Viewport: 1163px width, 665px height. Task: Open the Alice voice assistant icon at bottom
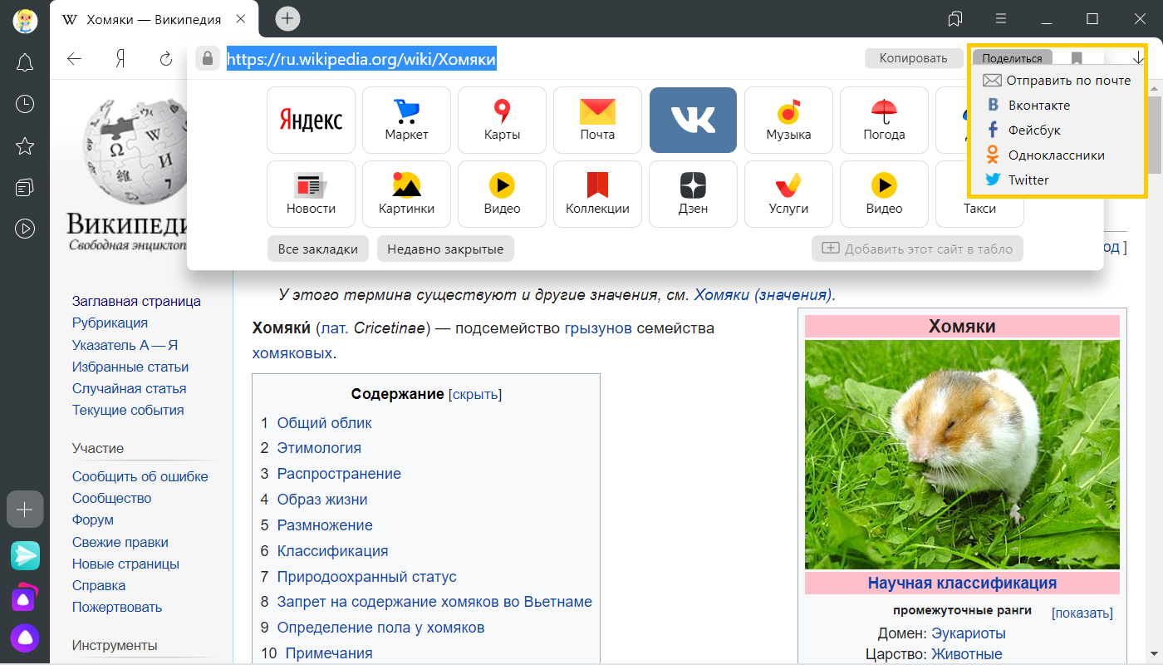25,638
